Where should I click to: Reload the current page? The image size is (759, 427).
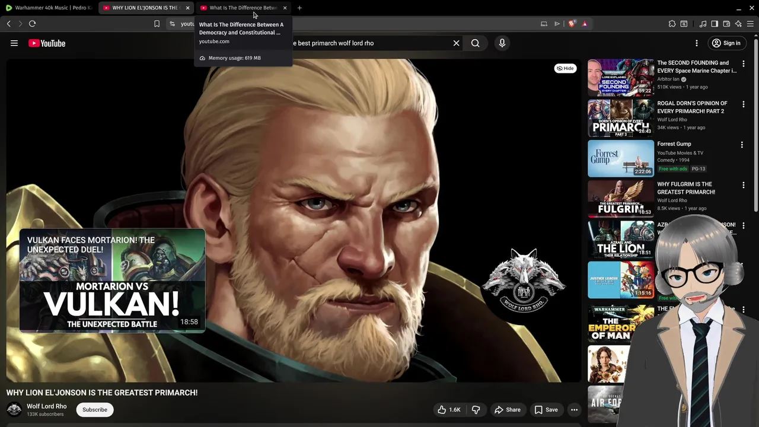33,24
